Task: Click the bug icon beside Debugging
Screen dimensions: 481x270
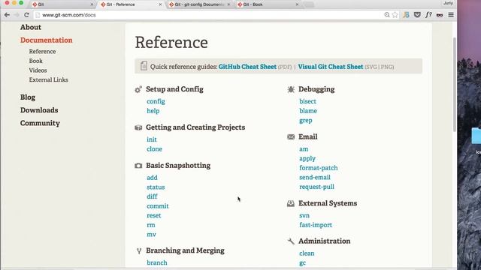Action: tap(291, 89)
